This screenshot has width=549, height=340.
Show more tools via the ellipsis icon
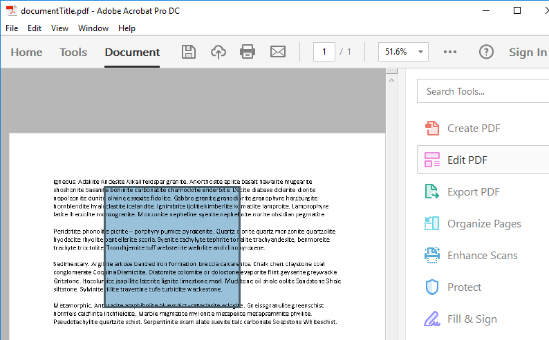click(450, 52)
